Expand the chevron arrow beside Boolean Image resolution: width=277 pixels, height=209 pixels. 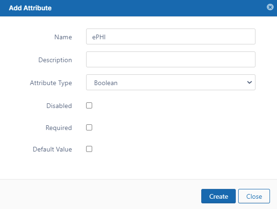[x=249, y=82]
